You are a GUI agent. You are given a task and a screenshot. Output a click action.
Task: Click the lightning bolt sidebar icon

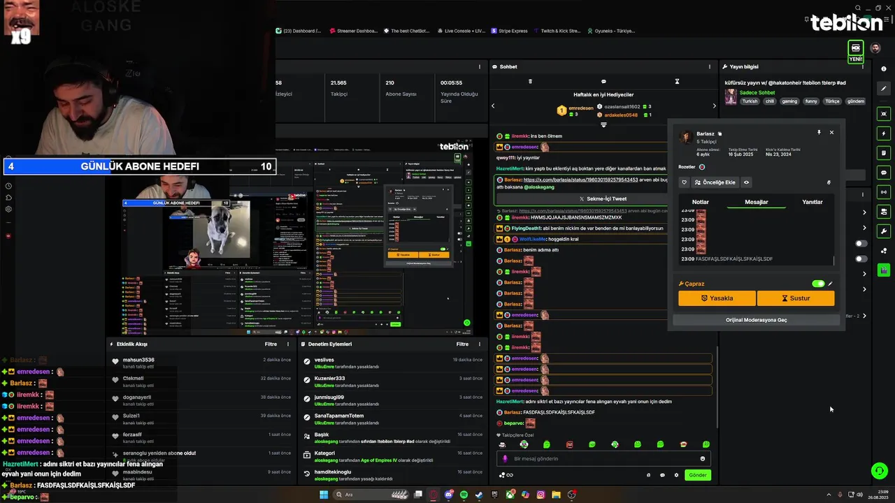pos(884,133)
